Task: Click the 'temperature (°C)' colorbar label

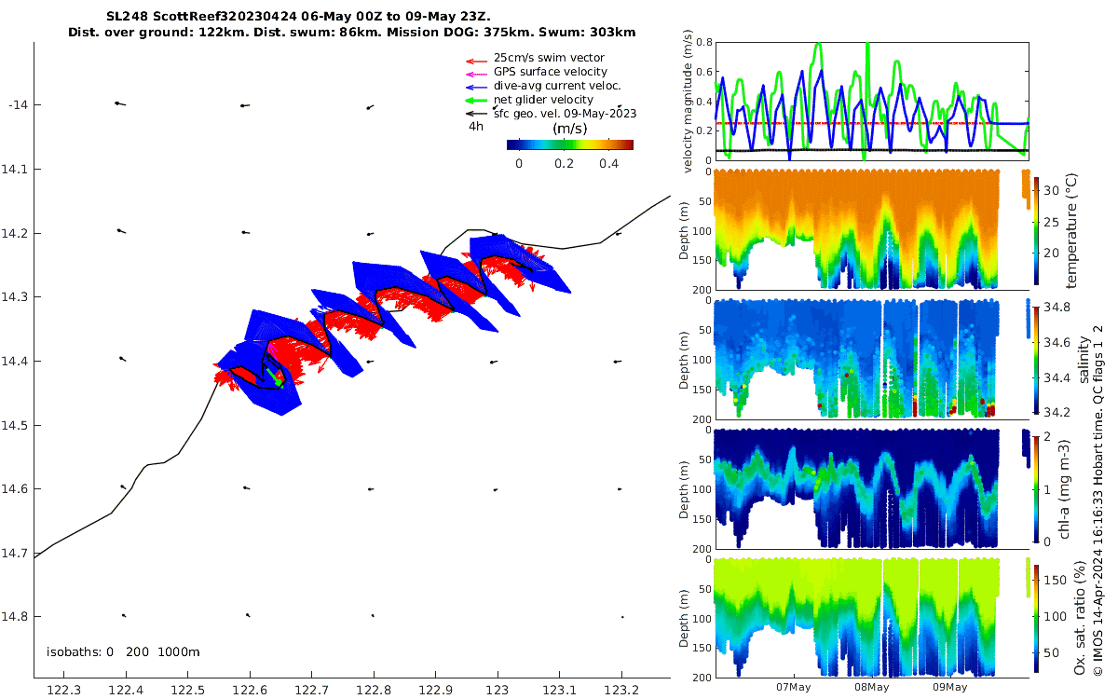Action: click(1071, 230)
